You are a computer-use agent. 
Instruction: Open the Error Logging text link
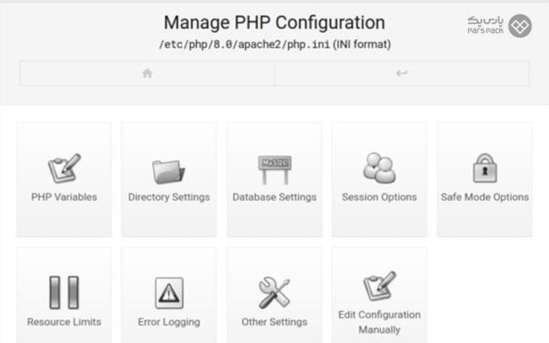169,322
